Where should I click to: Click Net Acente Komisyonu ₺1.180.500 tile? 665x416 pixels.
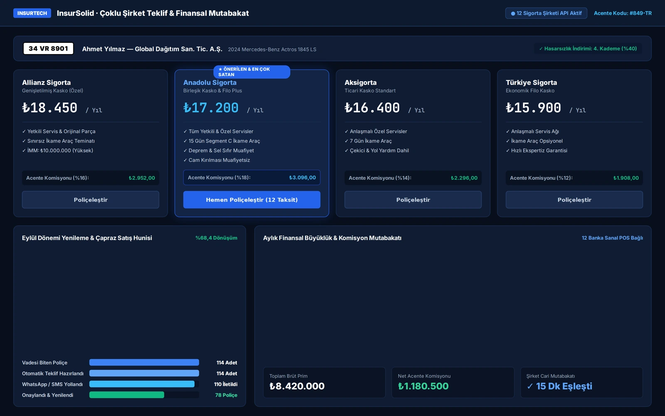(x=453, y=382)
